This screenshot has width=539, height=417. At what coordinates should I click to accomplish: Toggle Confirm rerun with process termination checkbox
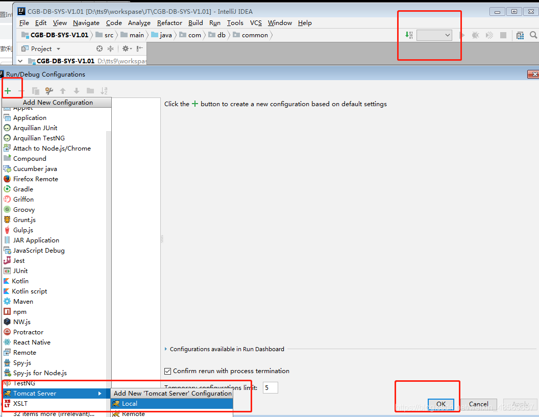tap(168, 371)
